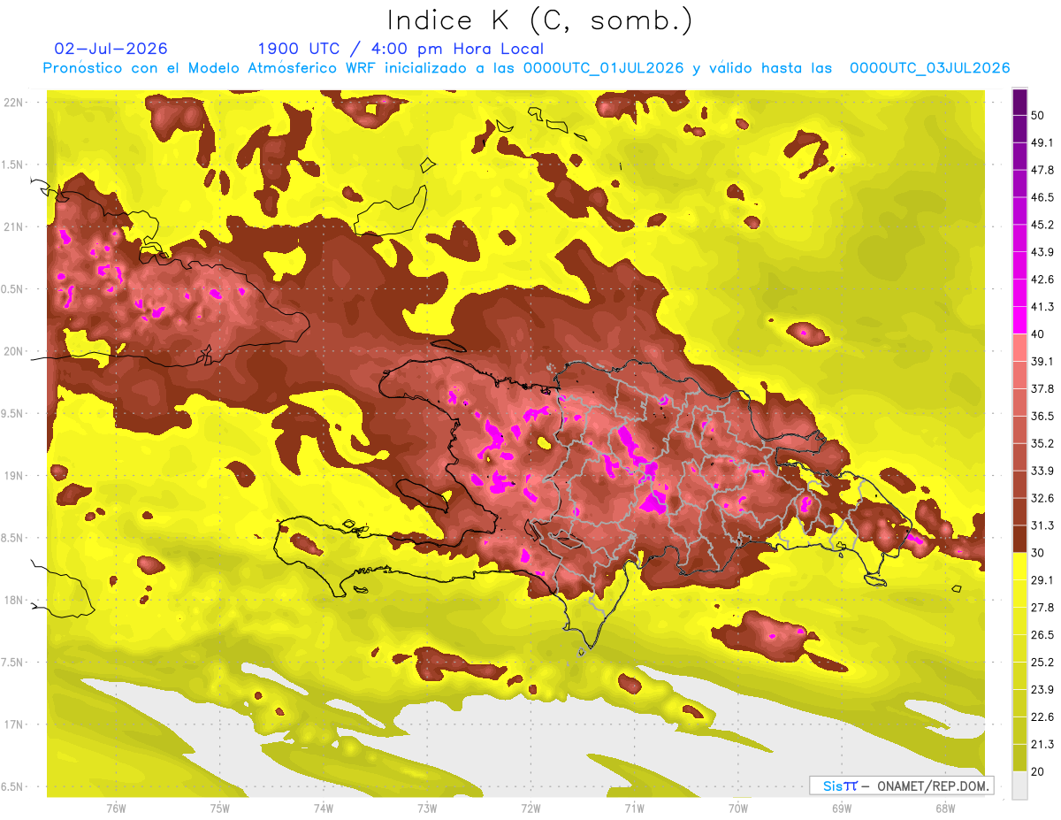
Task: Click legend value "35.2"
Action: point(1043,443)
